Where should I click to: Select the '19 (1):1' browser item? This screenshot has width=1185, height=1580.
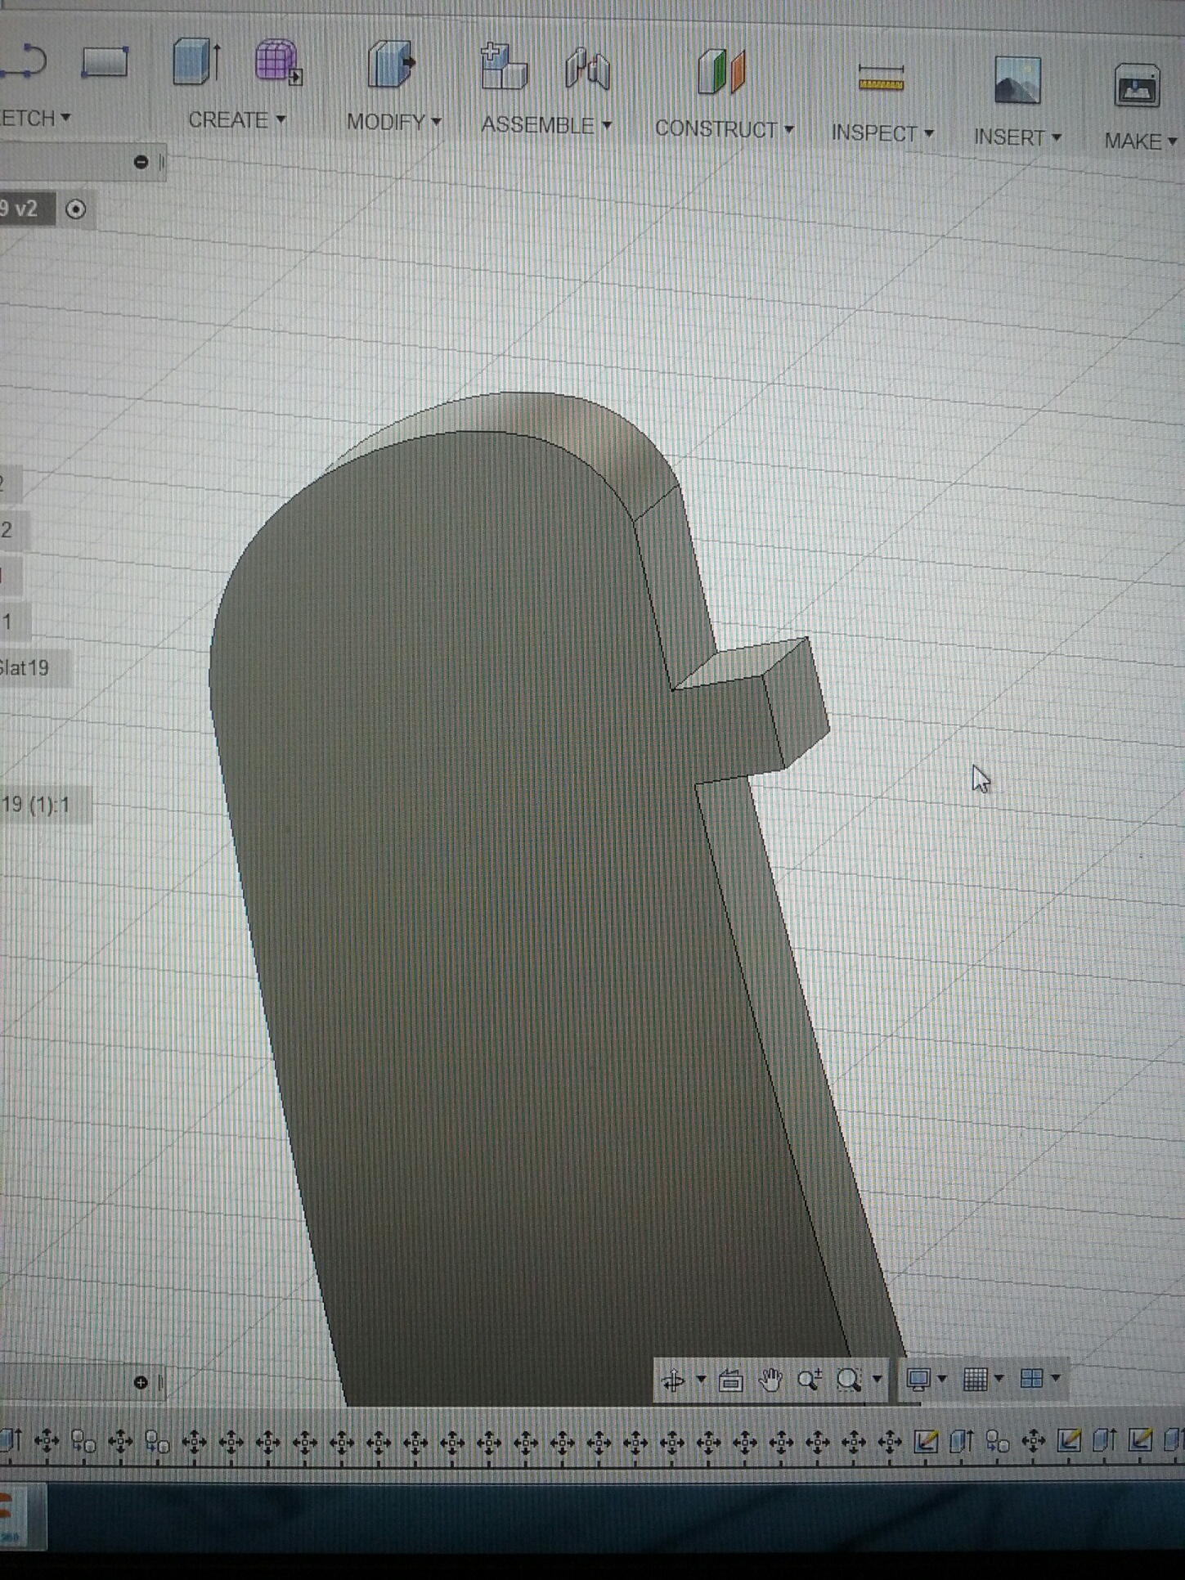pos(35,806)
